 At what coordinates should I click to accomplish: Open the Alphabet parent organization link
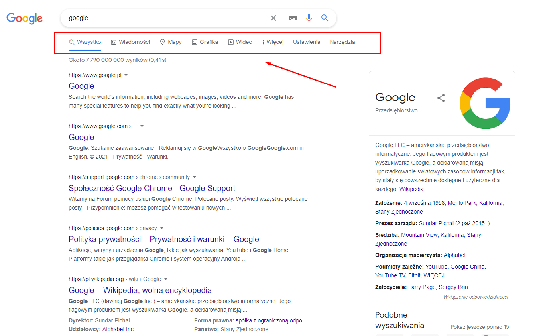click(x=454, y=255)
